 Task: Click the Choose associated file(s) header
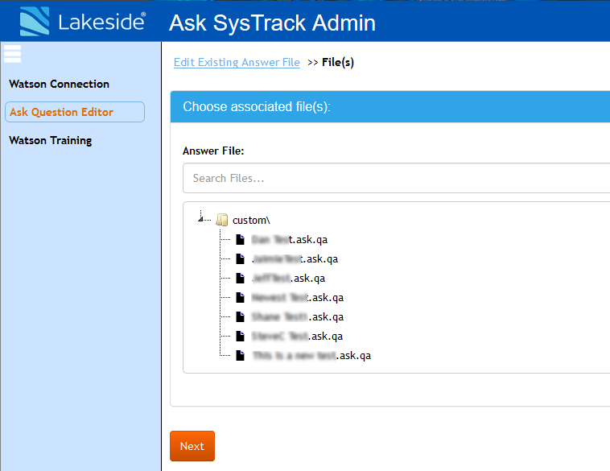[390, 106]
